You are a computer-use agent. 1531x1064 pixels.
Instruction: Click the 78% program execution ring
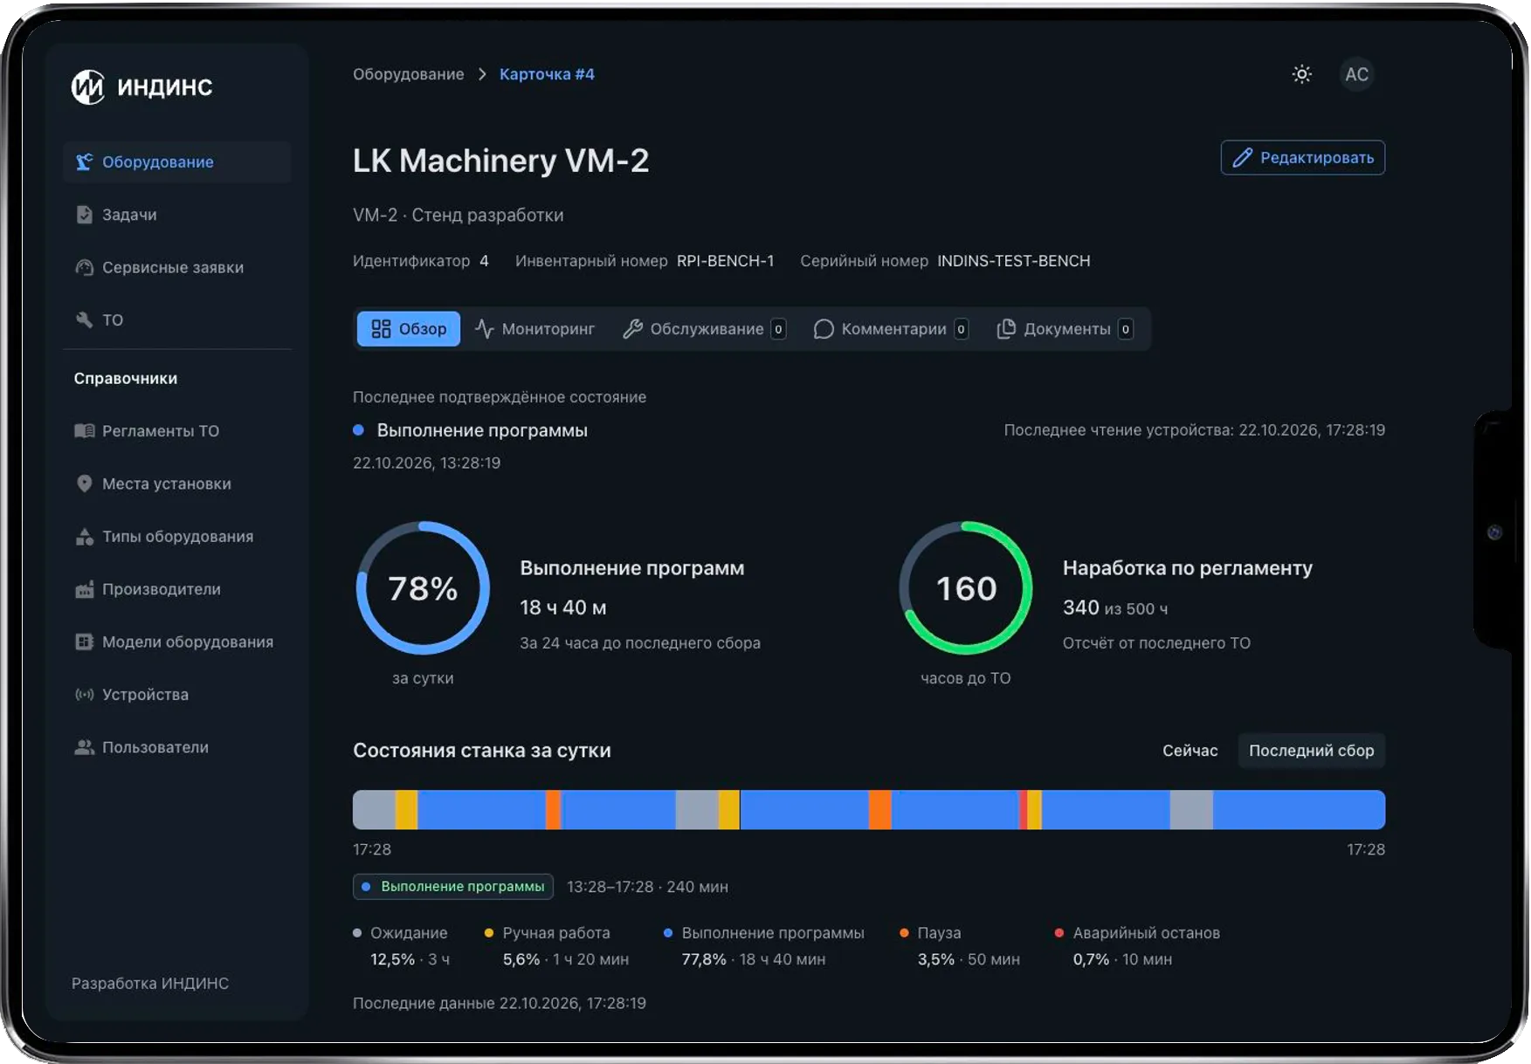(x=423, y=588)
